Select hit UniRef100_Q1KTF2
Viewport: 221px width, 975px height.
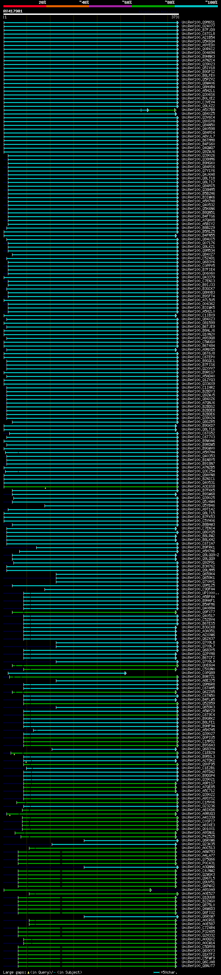tap(198, 954)
